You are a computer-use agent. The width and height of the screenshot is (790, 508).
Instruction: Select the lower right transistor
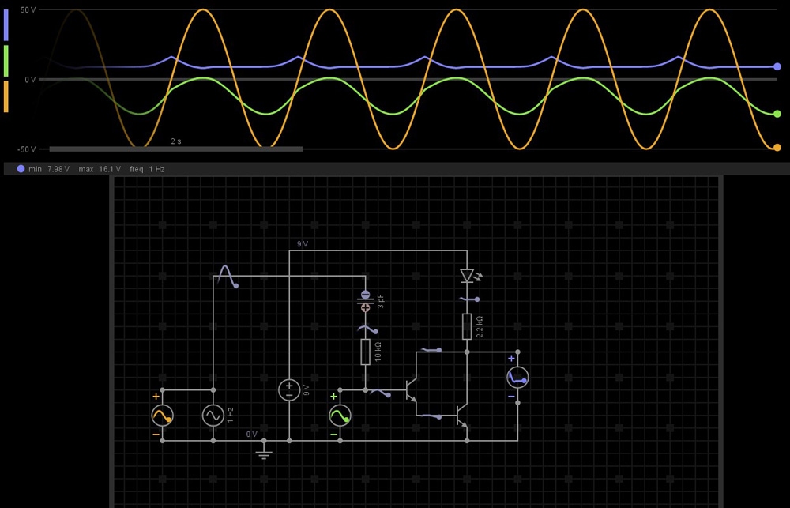pyautogui.click(x=461, y=416)
